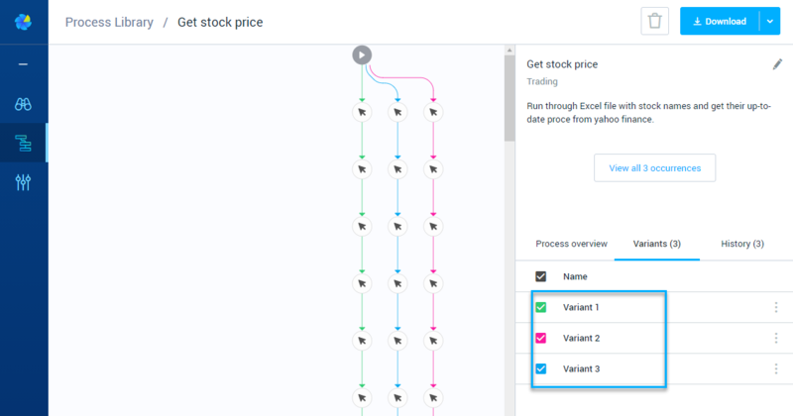
Task: Open the binoculars discovery icon in sidebar
Action: (x=23, y=104)
